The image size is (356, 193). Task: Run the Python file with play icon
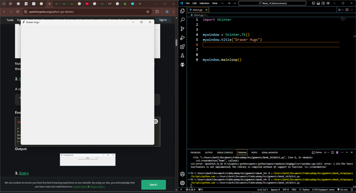340,10
